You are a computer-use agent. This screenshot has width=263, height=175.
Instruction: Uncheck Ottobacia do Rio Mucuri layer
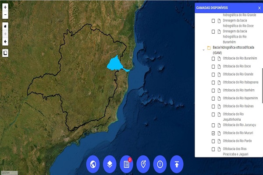(213, 133)
